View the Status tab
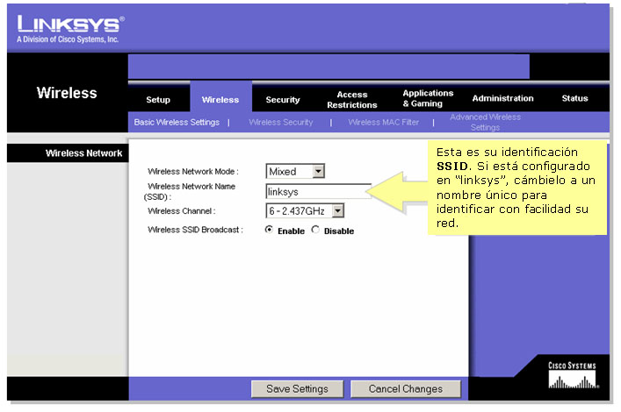Screen dimensions: 621x412 [x=574, y=98]
